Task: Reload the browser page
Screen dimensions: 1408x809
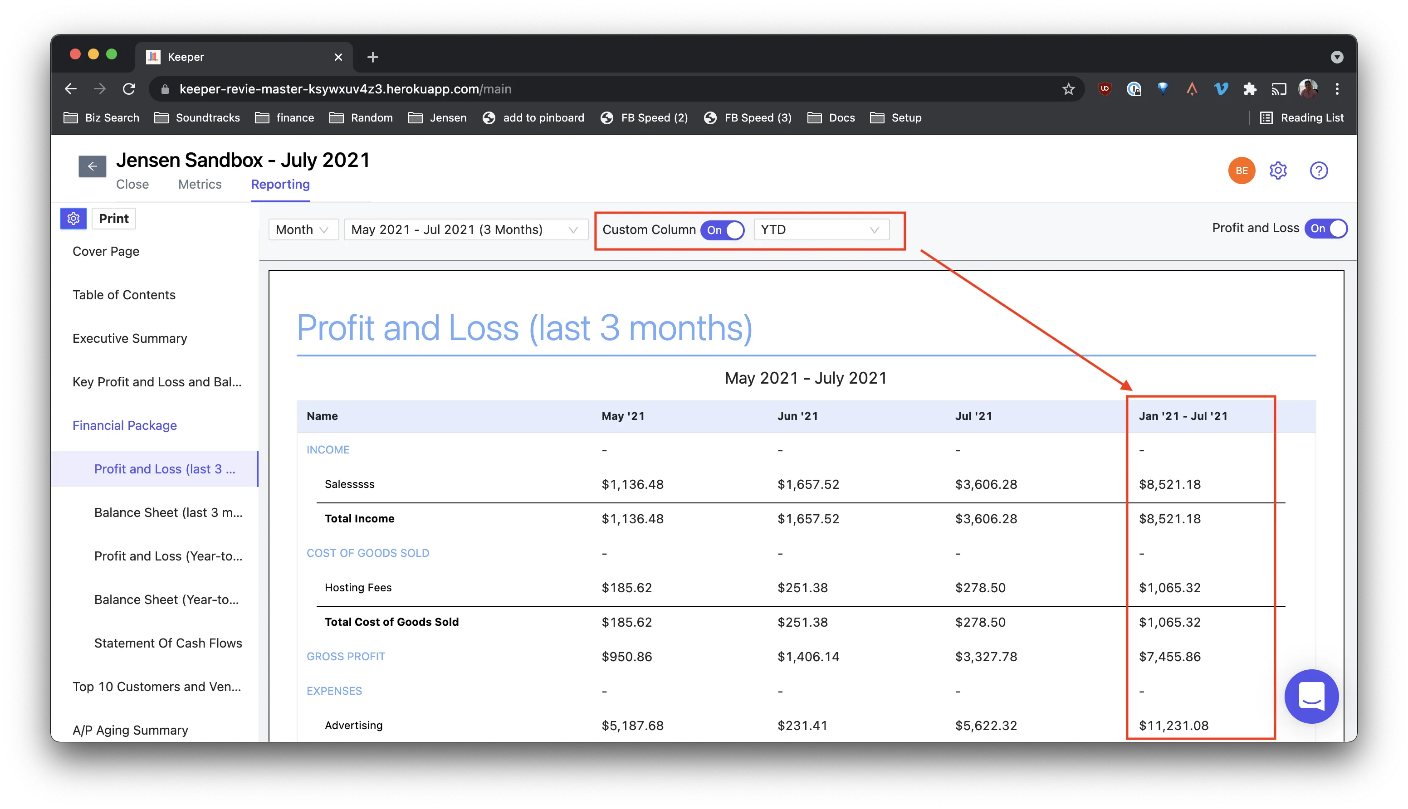Action: 129,89
